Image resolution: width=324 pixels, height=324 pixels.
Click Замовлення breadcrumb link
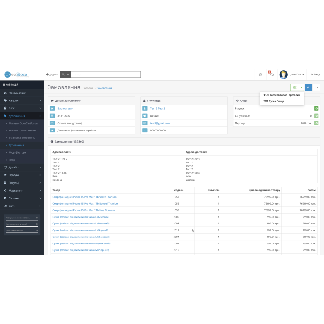point(104,88)
